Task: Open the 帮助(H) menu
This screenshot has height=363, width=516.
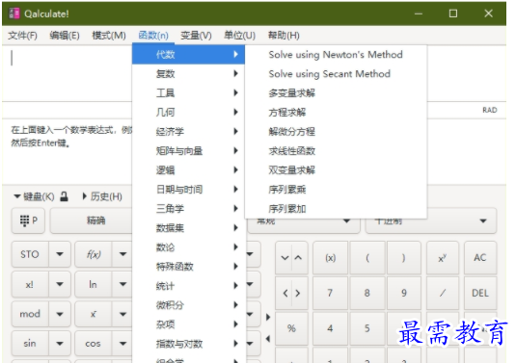Action: (x=284, y=36)
